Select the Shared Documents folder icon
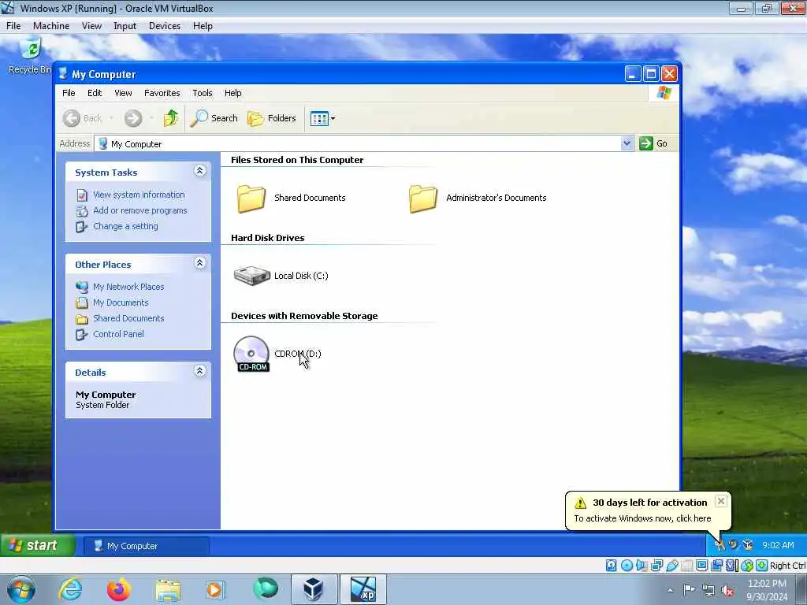 (x=251, y=198)
